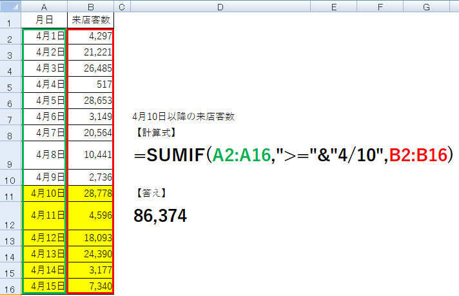This screenshot has height=296, width=459.
Task: Select the 来店客数 header cell
Action: click(90, 21)
